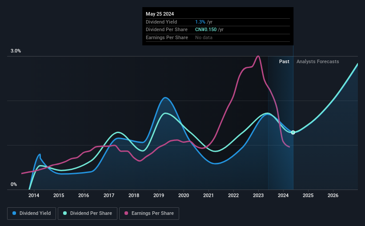Click the 0% y-axis label

[14, 184]
